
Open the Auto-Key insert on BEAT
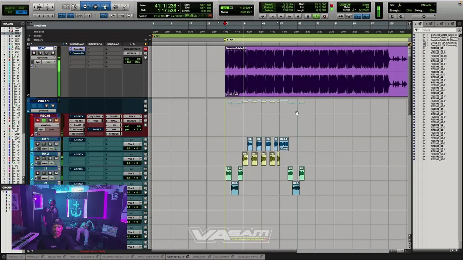click(x=78, y=49)
